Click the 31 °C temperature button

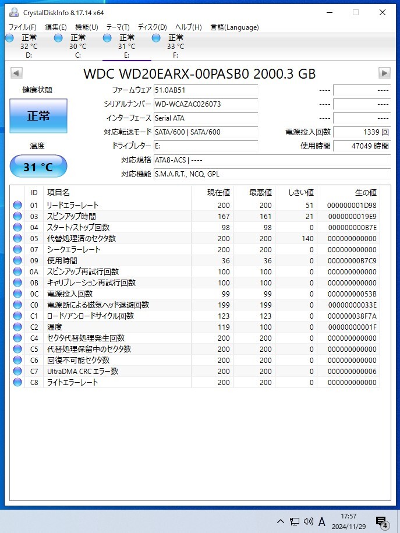point(38,166)
